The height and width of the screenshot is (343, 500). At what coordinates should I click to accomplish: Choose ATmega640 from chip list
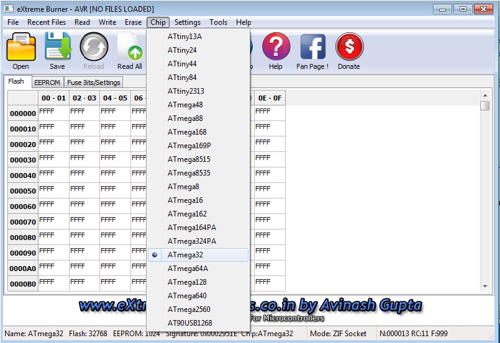(198, 296)
